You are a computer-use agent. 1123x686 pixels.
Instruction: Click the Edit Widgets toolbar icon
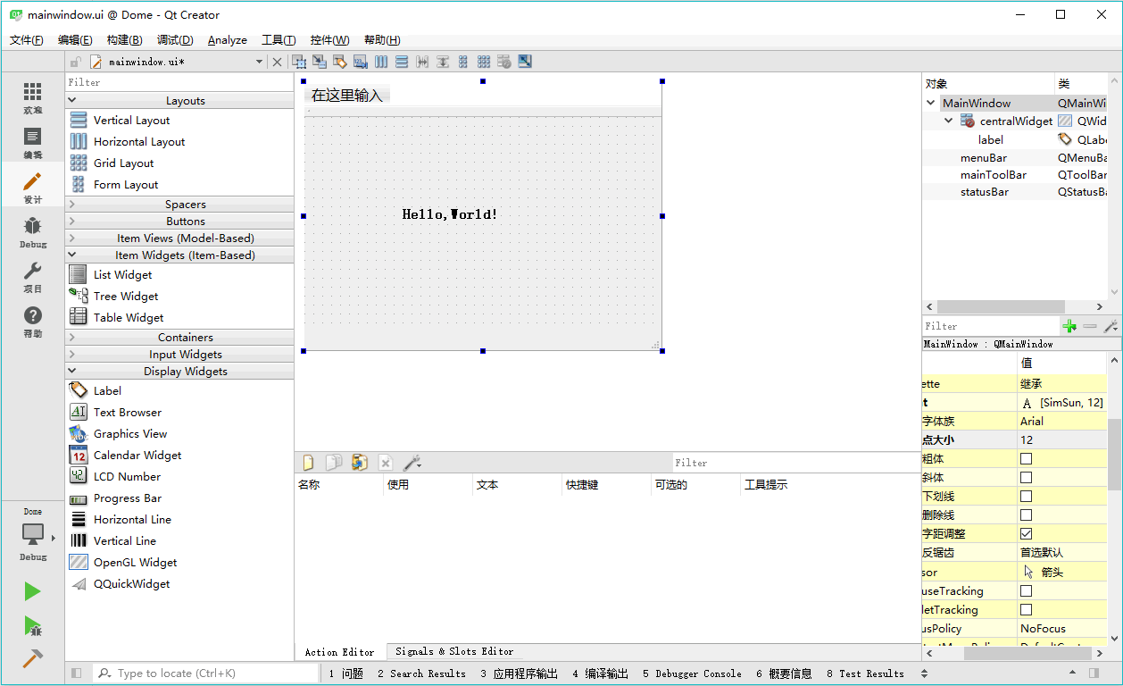(299, 62)
